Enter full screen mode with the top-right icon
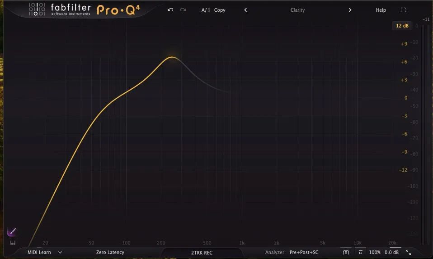 coord(403,10)
